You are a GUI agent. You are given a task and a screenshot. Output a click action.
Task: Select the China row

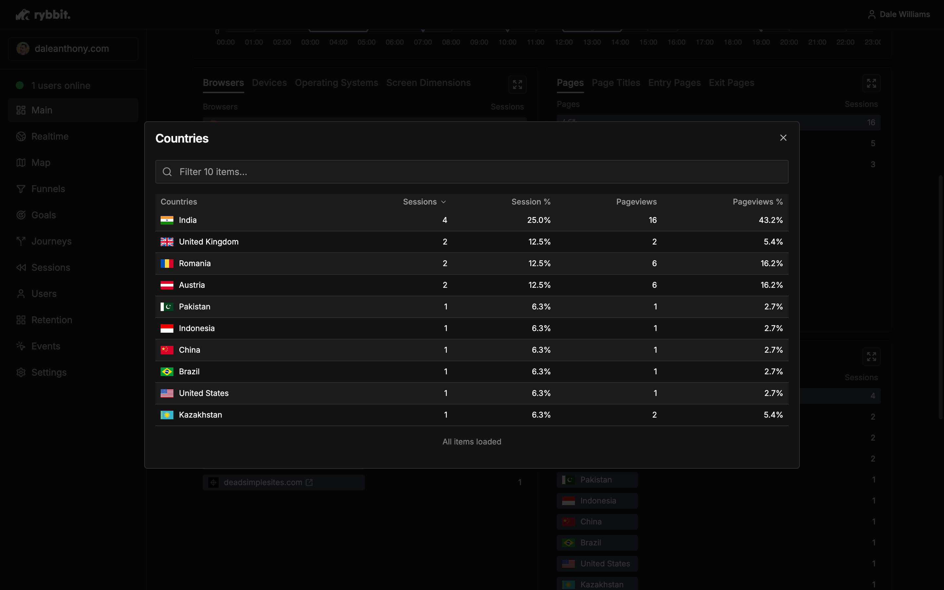[x=471, y=350]
